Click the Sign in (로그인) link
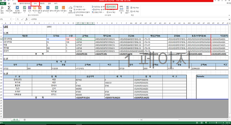The height and width of the screenshot is (125, 231). pyautogui.click(x=229, y=3)
